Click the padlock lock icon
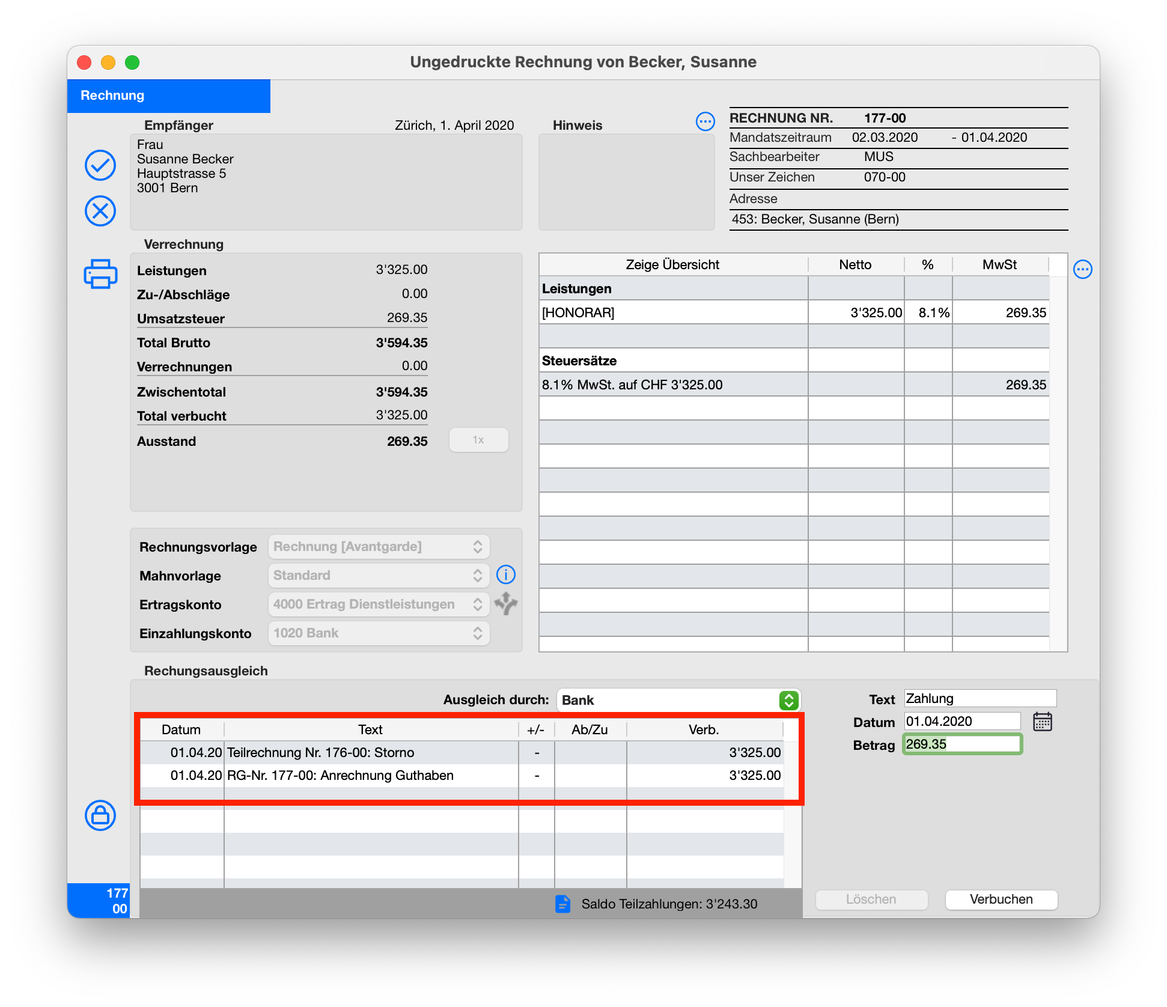 pyautogui.click(x=100, y=815)
